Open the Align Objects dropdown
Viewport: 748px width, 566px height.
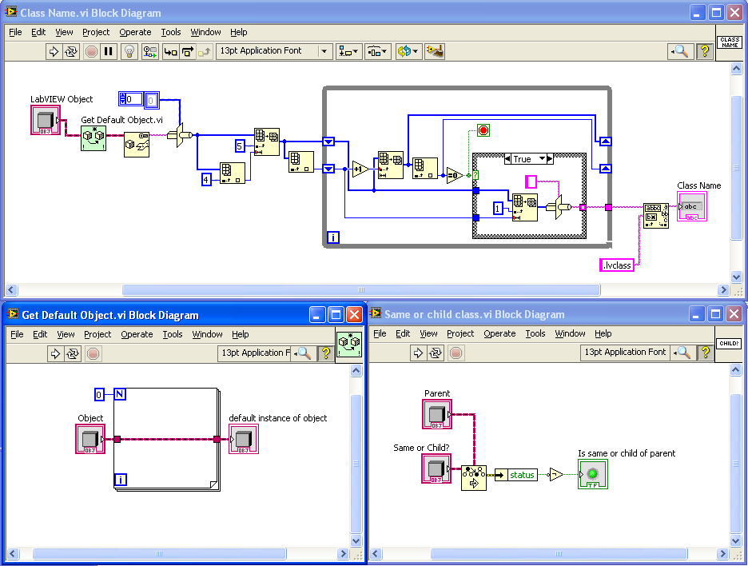click(348, 51)
